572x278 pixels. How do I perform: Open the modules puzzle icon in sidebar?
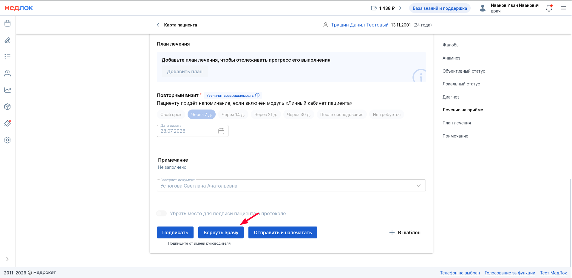(7, 123)
